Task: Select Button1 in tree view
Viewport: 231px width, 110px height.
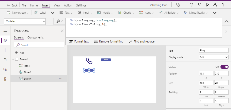Action: [39, 79]
